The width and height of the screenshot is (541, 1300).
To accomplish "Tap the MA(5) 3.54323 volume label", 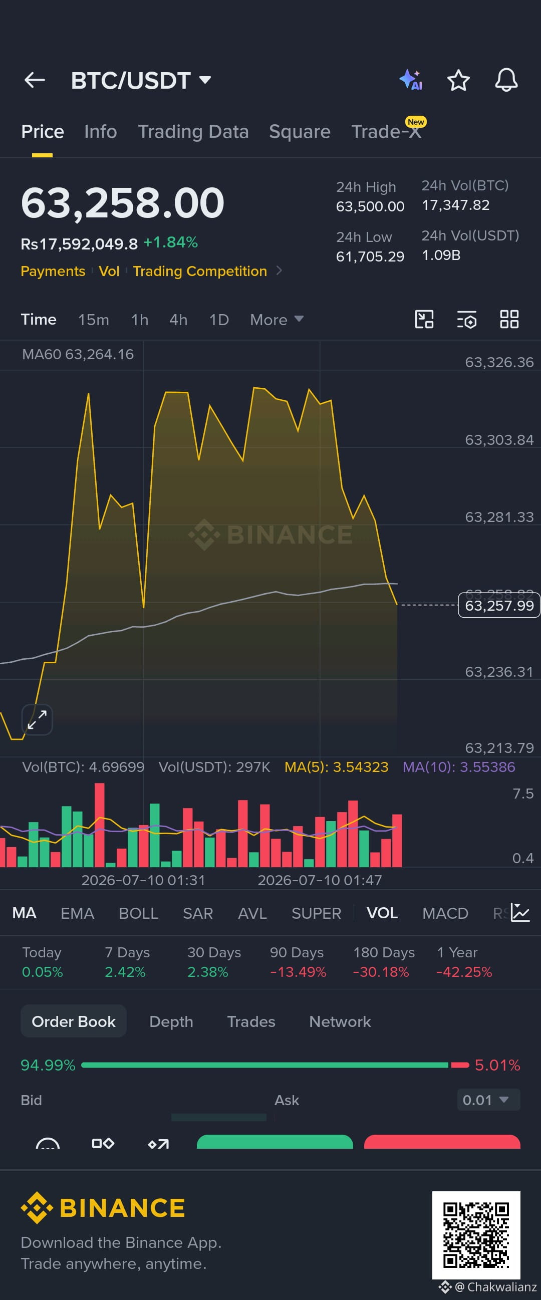I will pos(337,767).
